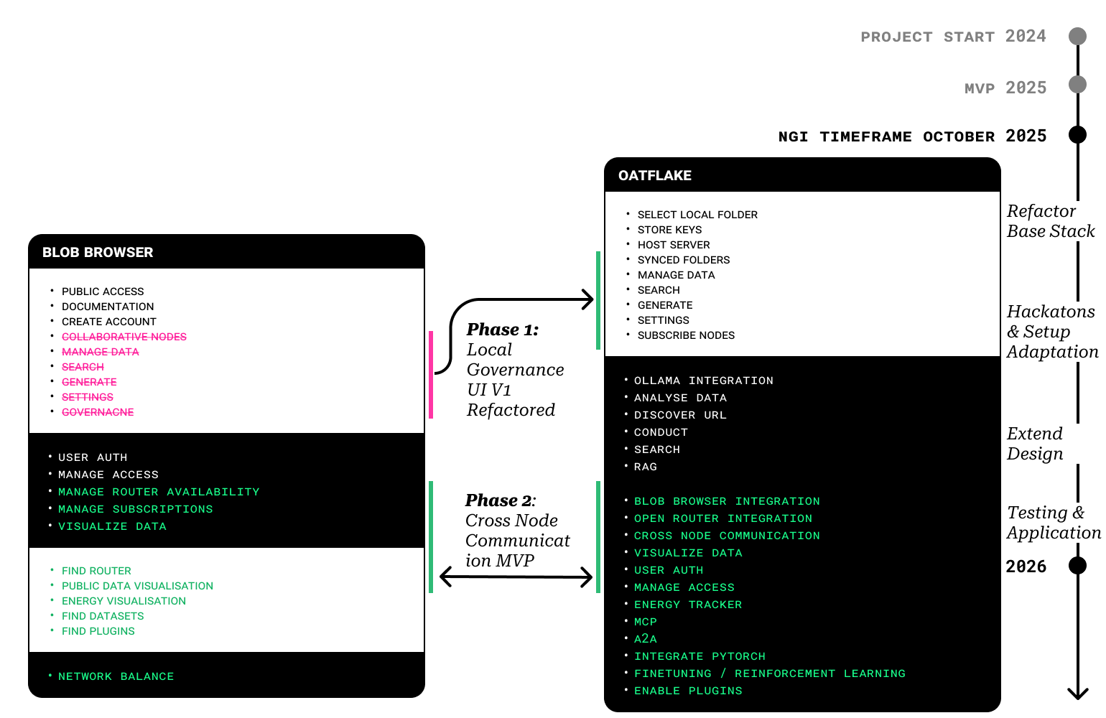Select FIND PLUGINS item
The image size is (1106, 718).
98,631
